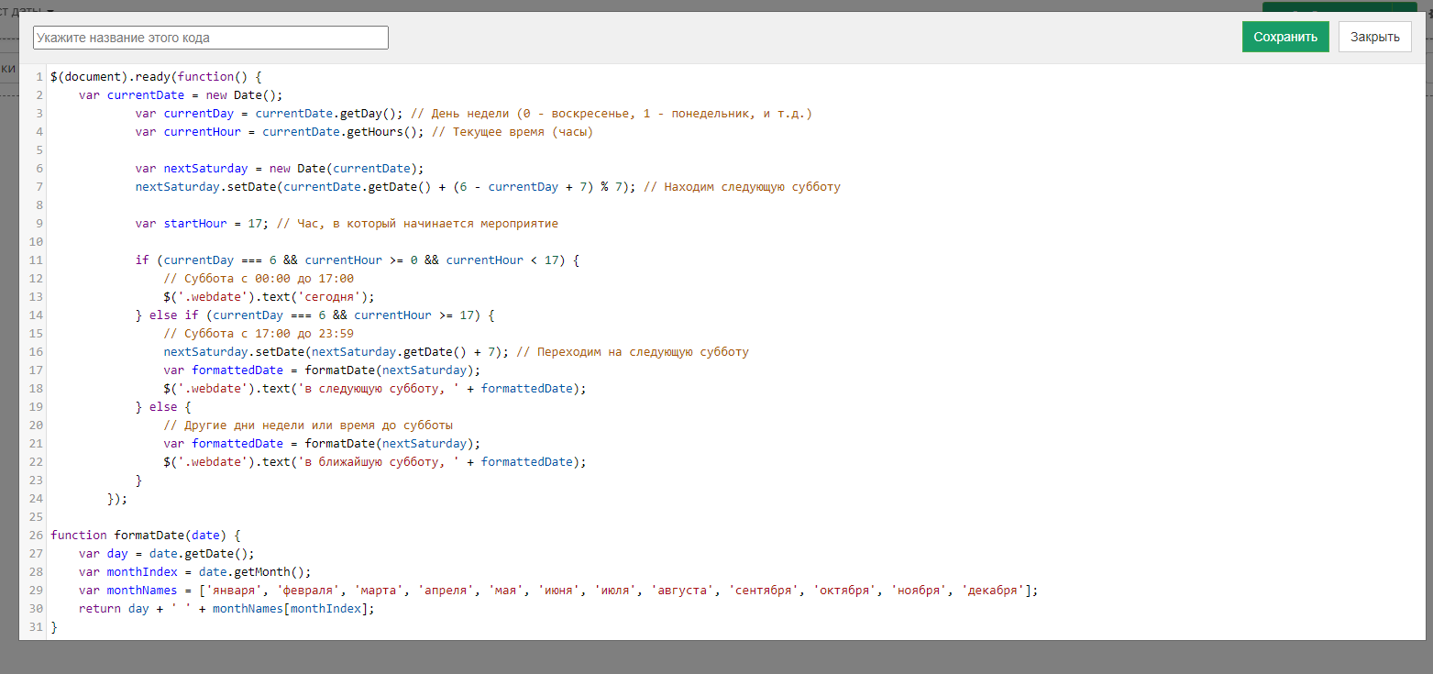Click the line 'var currentDate = new Date();'
The width and height of the screenshot is (1433, 674).
click(181, 95)
